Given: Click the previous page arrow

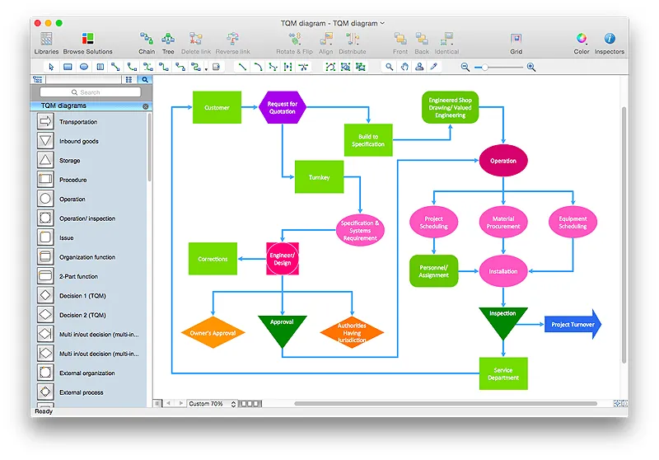Looking at the screenshot, I should [x=169, y=403].
